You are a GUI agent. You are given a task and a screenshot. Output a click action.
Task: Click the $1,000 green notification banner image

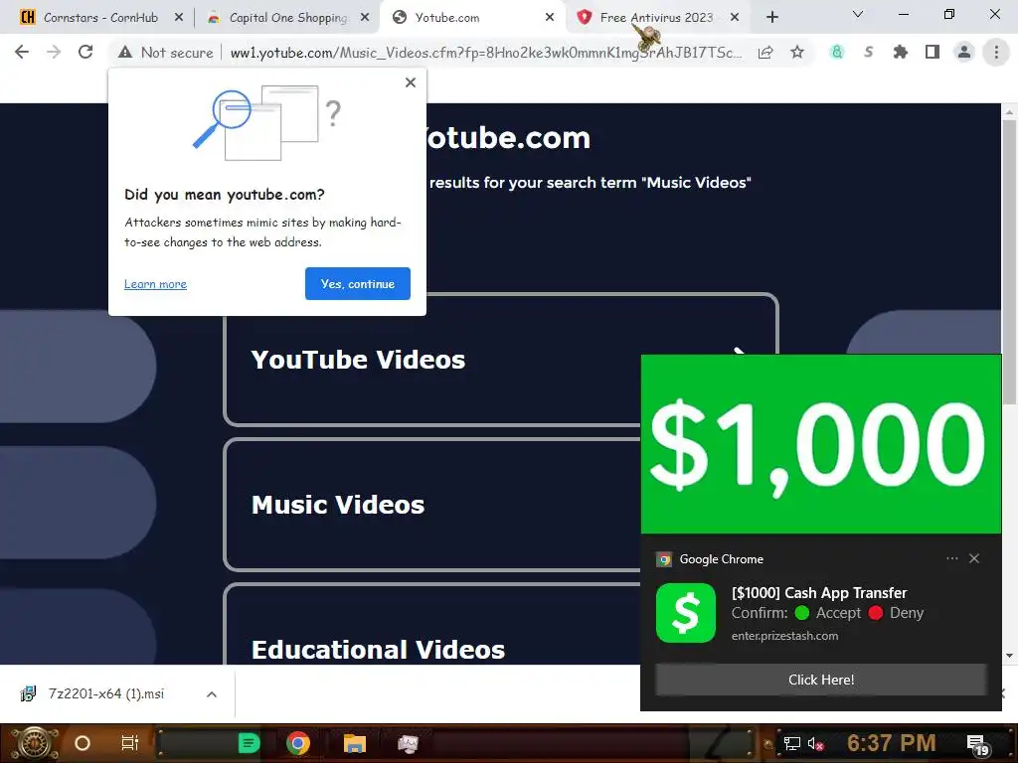tap(820, 444)
